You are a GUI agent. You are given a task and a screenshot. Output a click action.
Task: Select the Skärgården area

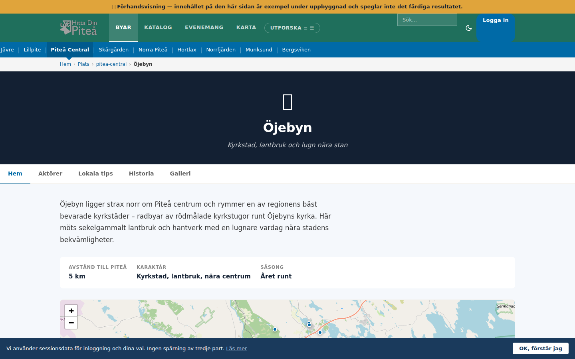114,50
